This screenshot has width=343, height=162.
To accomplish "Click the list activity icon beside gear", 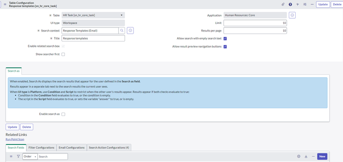I will (x=306, y=156).
